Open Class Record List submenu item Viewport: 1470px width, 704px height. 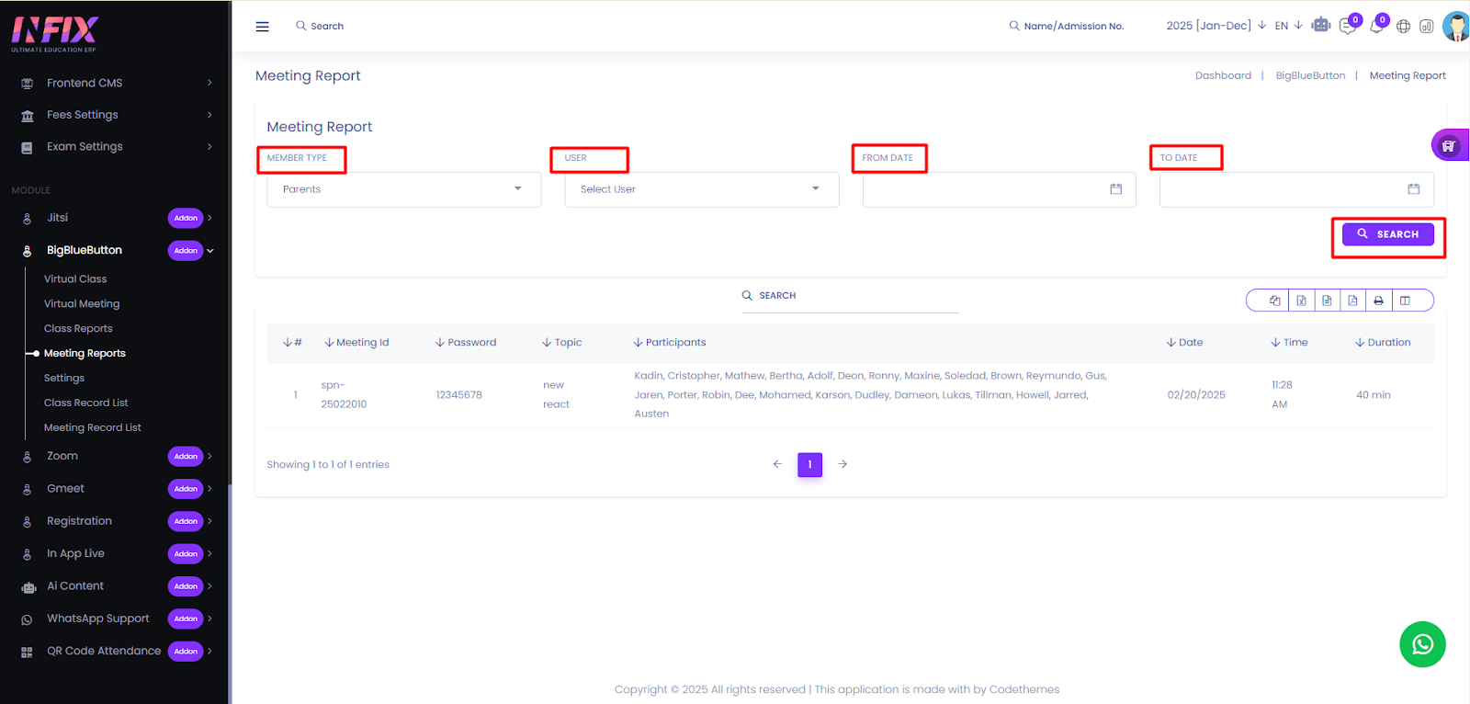(86, 403)
